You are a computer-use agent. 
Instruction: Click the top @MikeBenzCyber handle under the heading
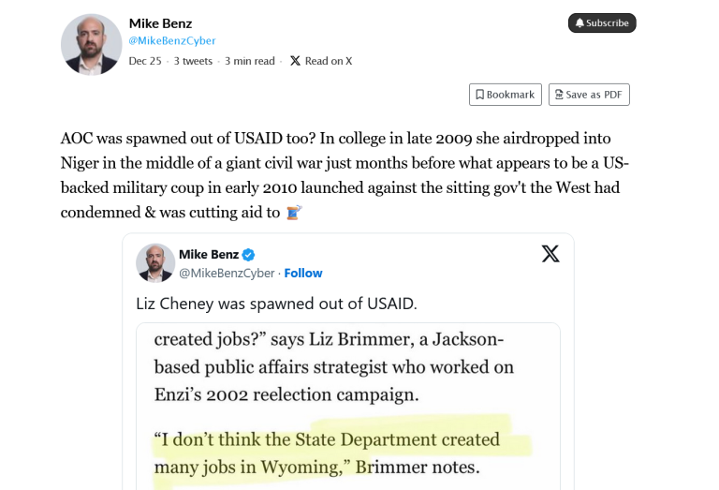pyautogui.click(x=172, y=40)
